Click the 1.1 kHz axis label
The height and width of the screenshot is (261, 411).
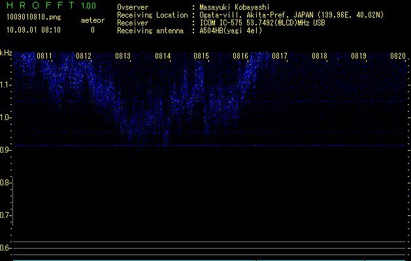point(5,85)
